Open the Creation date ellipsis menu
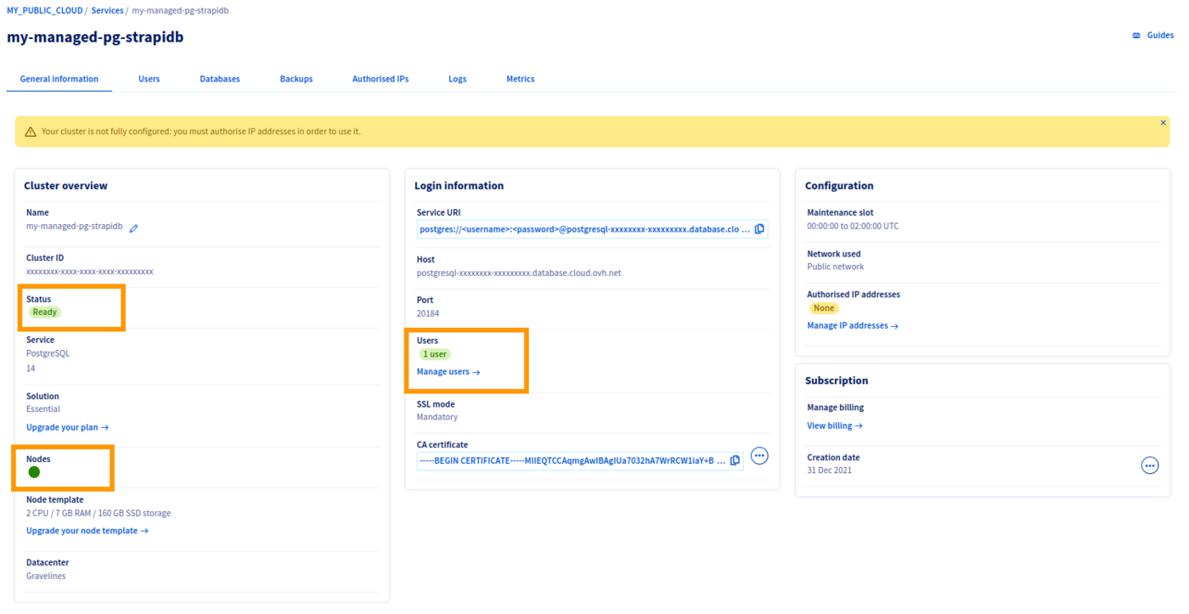 coord(1150,465)
